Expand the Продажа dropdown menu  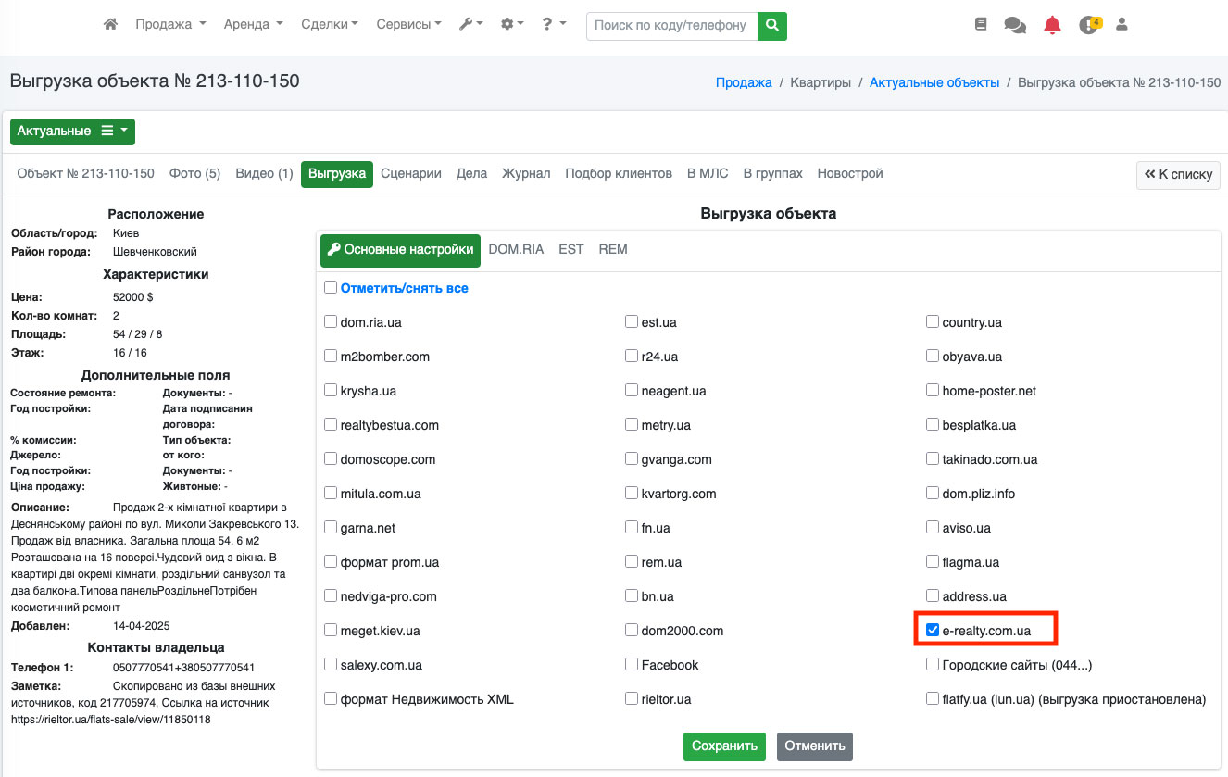[170, 25]
